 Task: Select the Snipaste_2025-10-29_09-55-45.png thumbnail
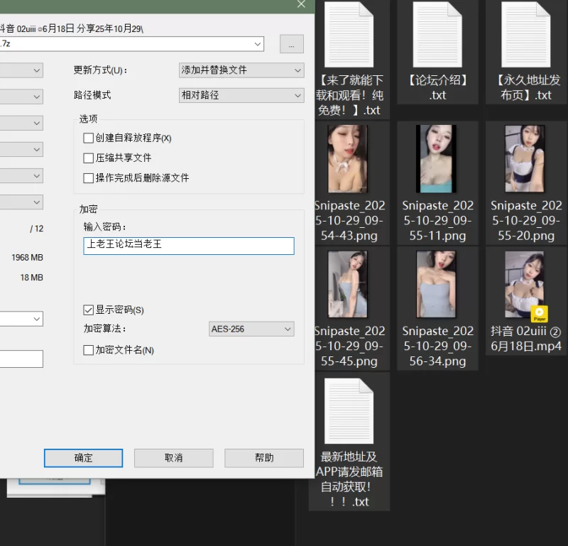pos(350,283)
